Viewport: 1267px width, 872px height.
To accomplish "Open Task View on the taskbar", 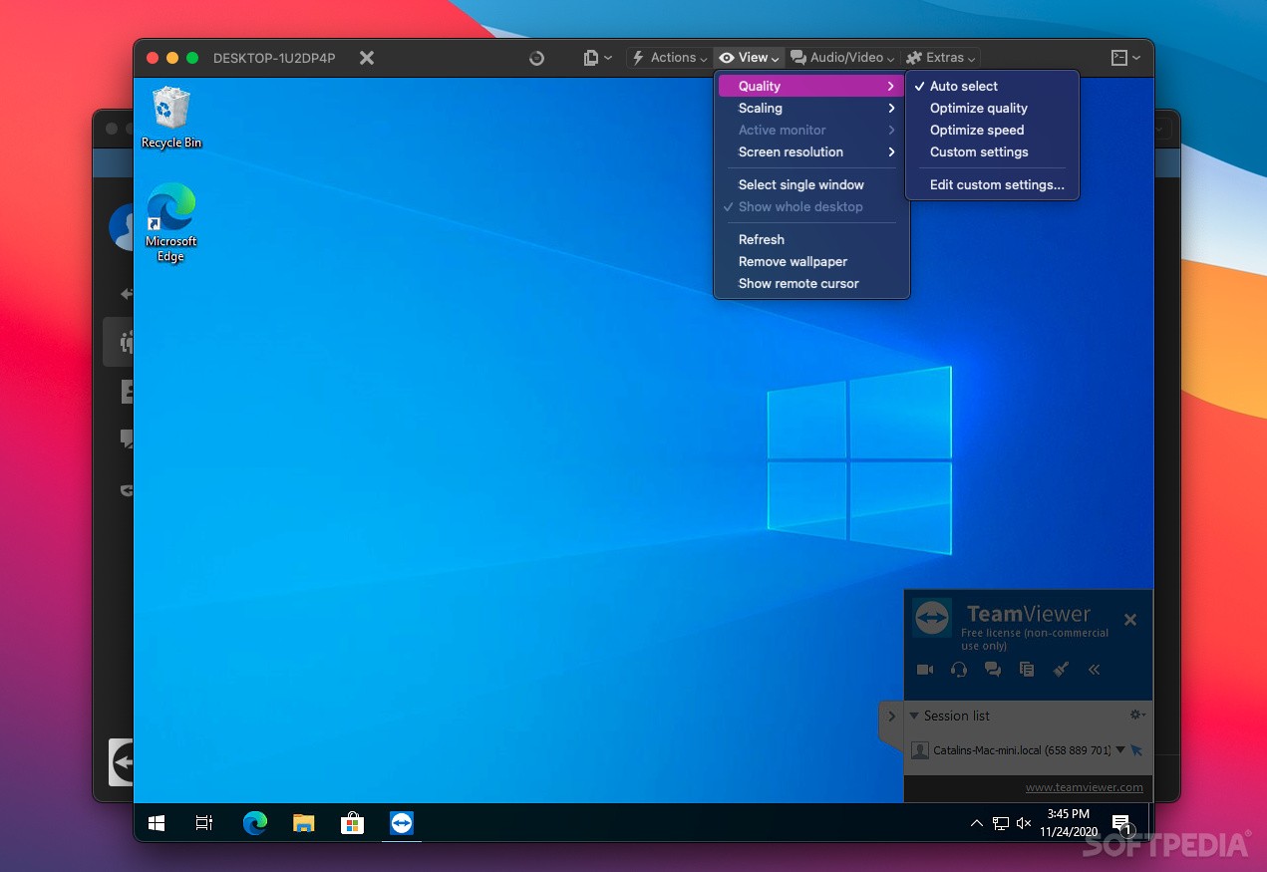I will coord(204,823).
